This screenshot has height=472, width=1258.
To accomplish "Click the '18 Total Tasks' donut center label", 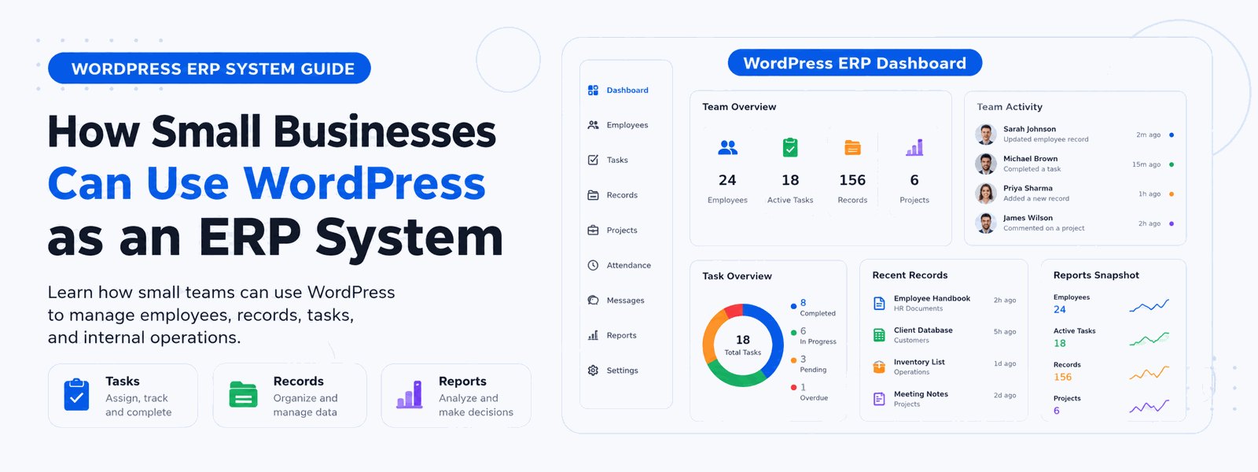I will (x=743, y=345).
